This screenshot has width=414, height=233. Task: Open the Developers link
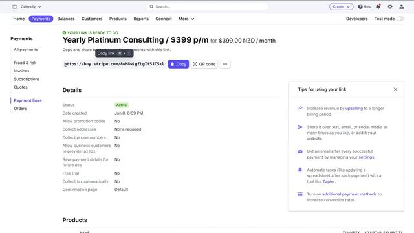[x=356, y=19]
